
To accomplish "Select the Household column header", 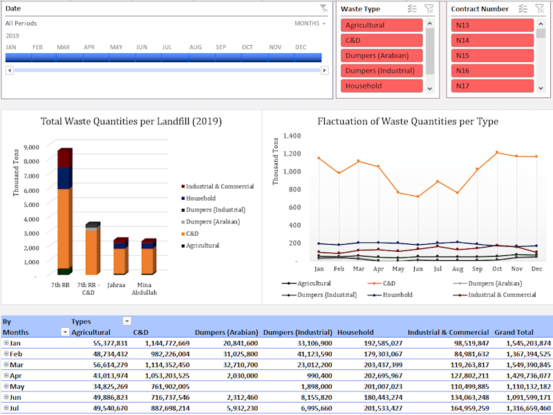I will 355,332.
